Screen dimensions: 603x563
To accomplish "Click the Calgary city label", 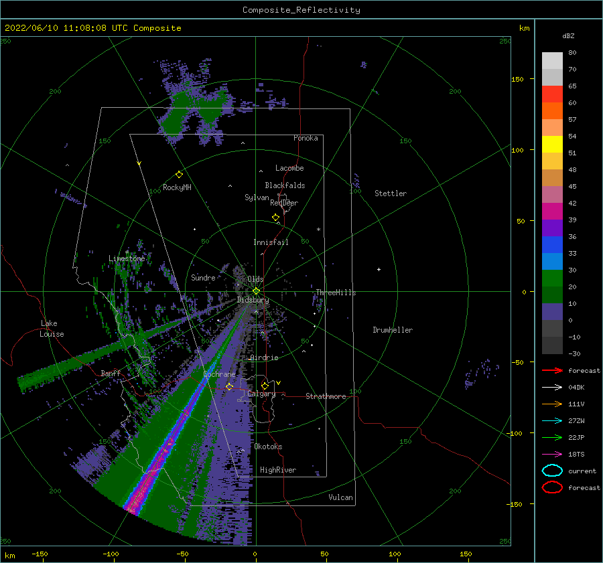I will [261, 394].
